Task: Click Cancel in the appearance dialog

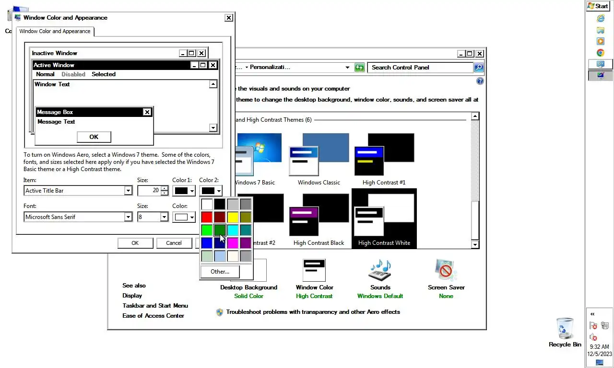Action: pos(174,243)
